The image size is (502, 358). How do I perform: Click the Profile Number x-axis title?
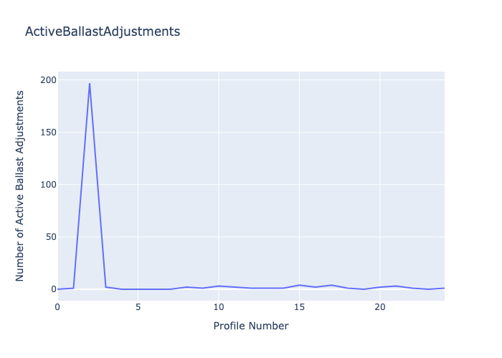point(251,326)
